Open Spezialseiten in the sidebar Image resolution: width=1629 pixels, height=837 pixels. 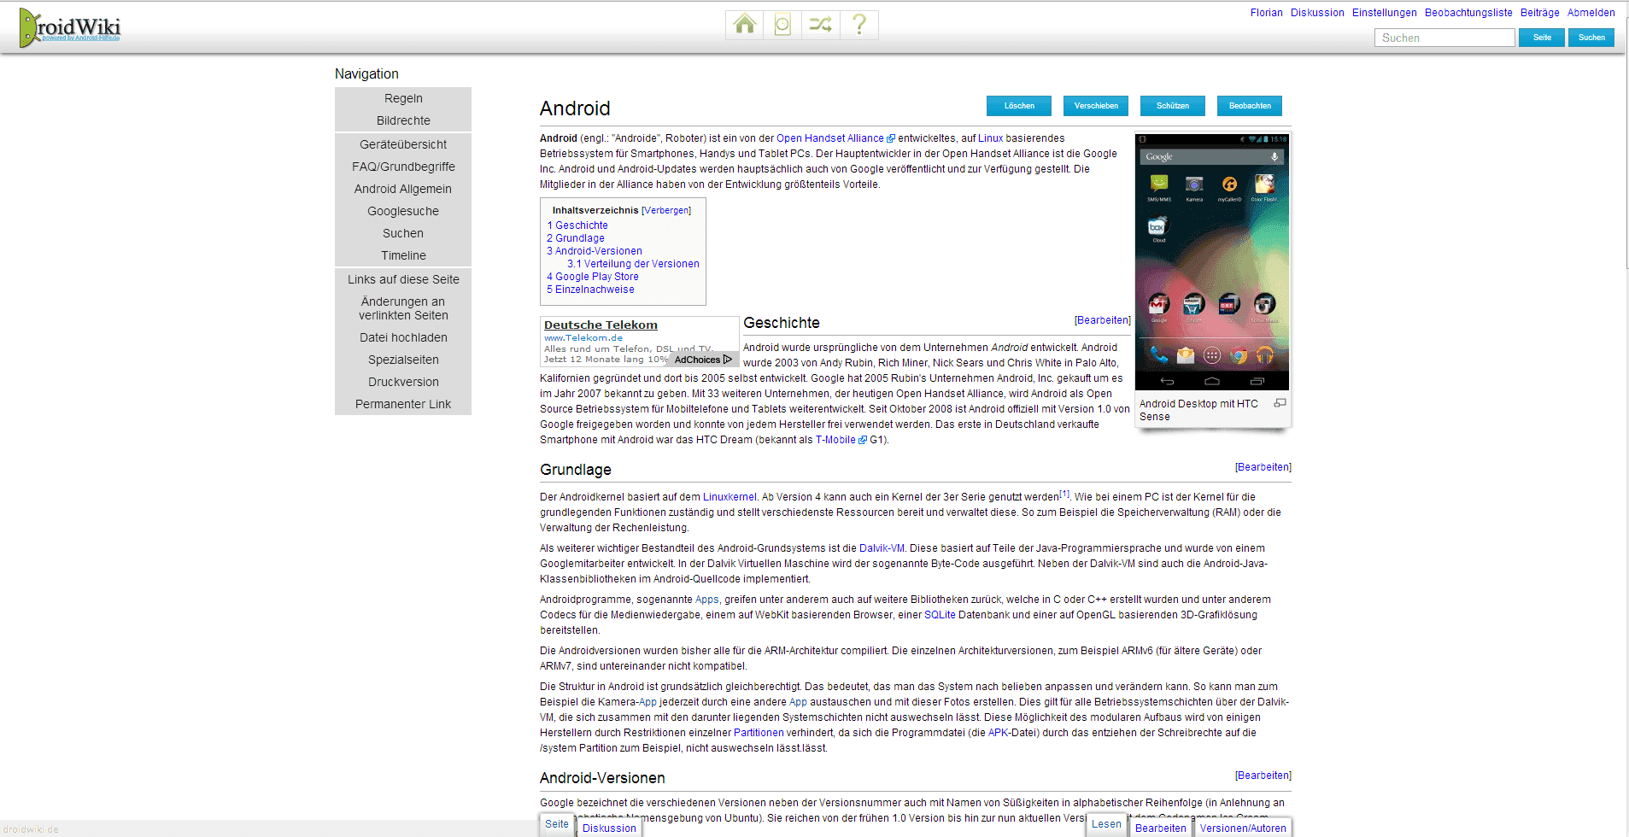403,360
